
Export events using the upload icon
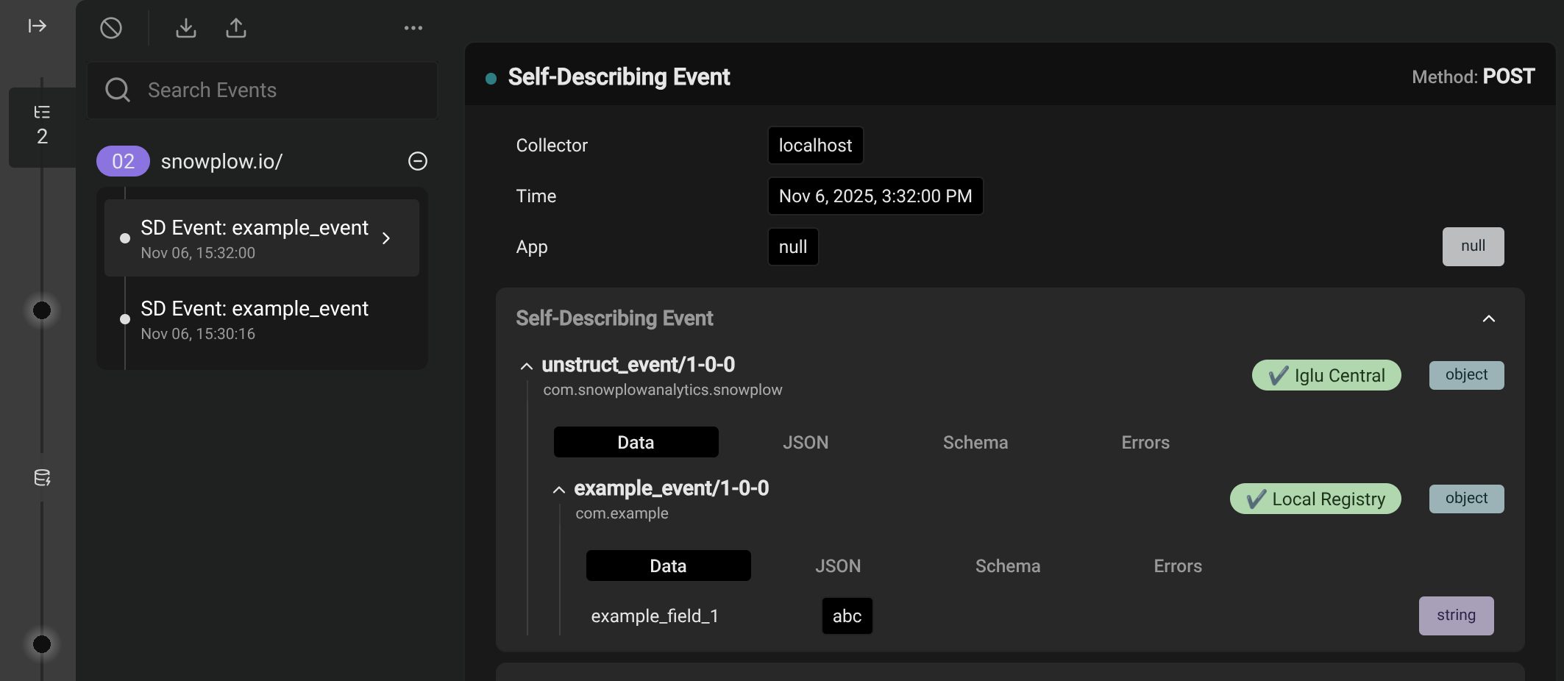pos(236,28)
